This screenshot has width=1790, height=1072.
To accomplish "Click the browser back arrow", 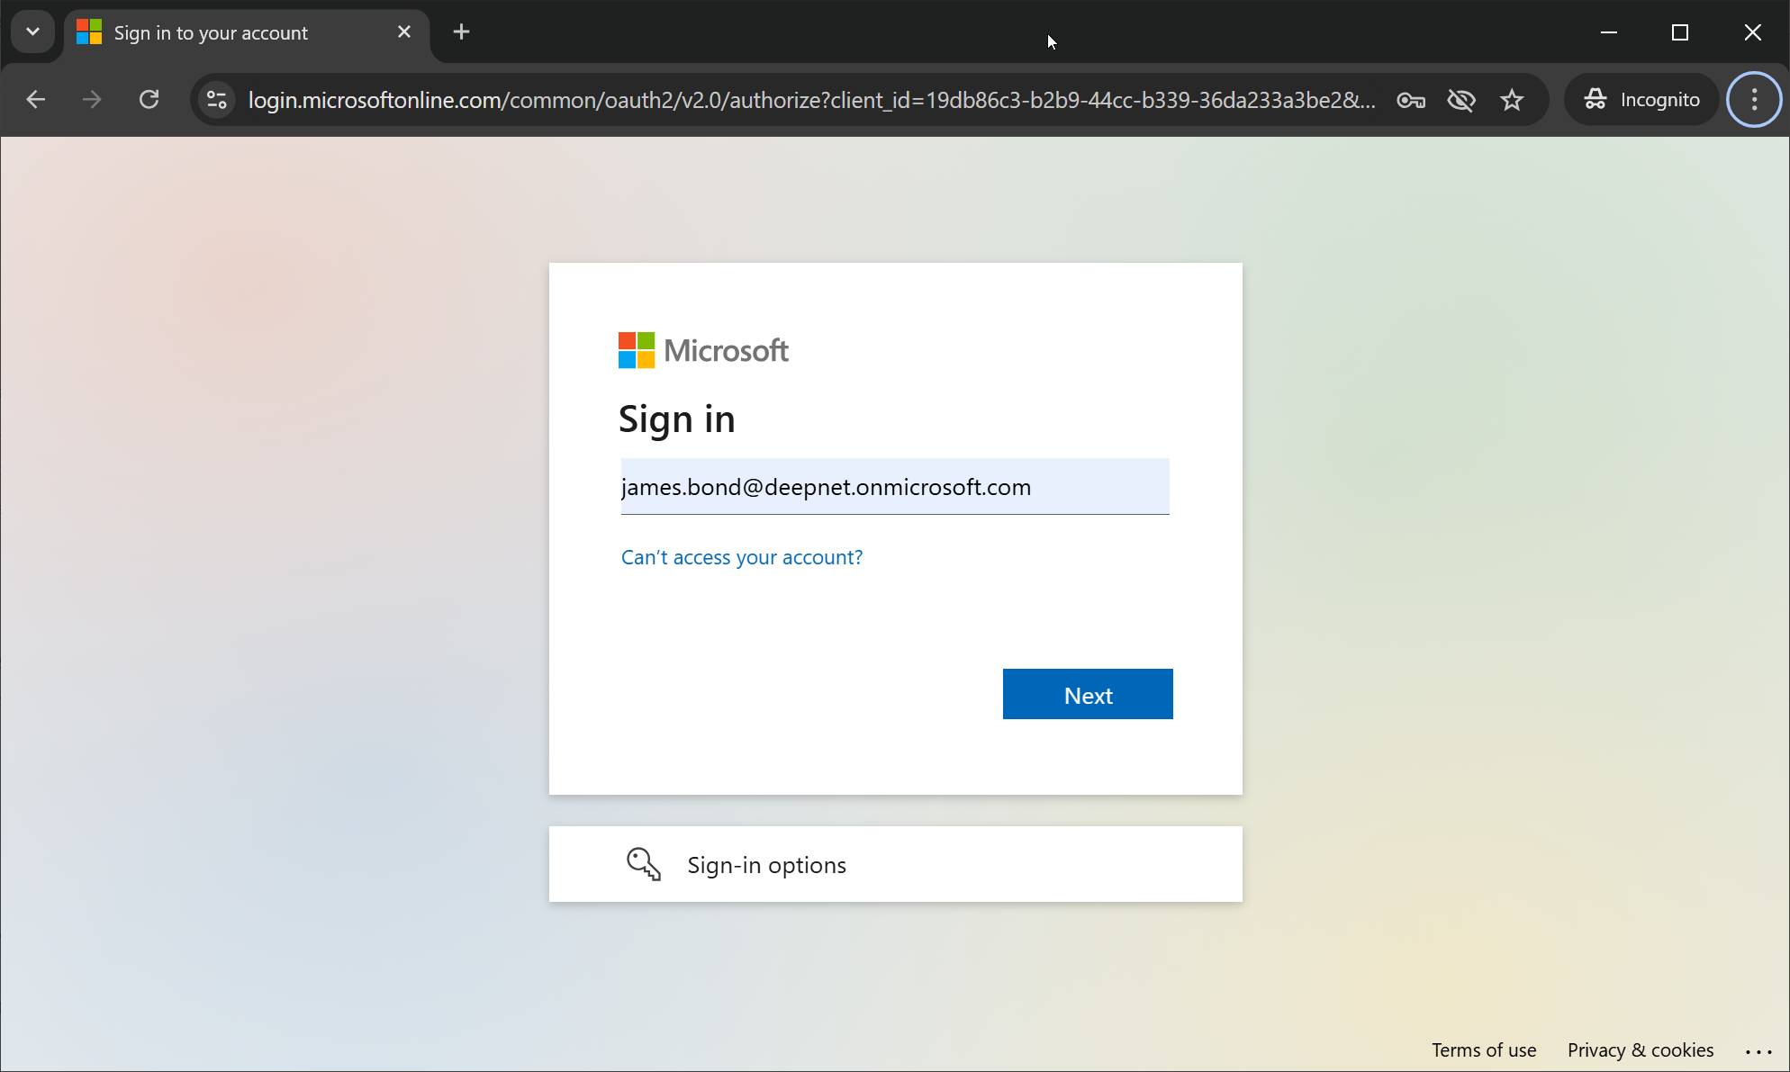I will click(36, 100).
